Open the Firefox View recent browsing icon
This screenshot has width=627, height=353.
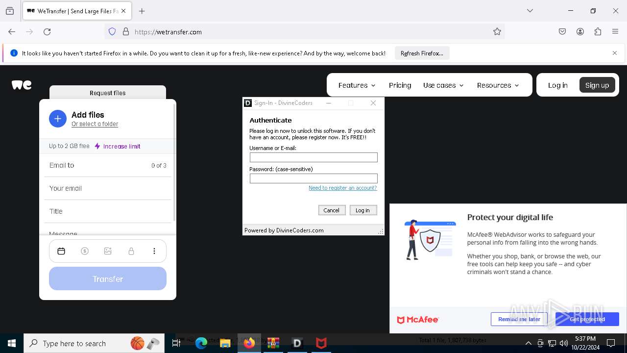[x=10, y=11]
